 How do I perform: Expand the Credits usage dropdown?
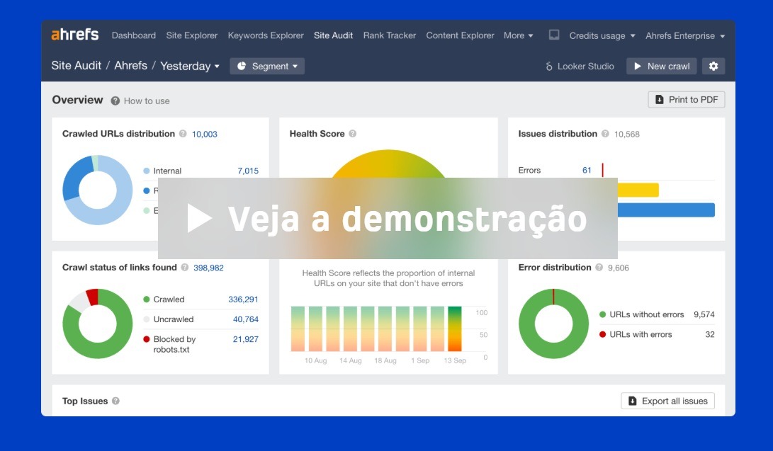tap(602, 35)
